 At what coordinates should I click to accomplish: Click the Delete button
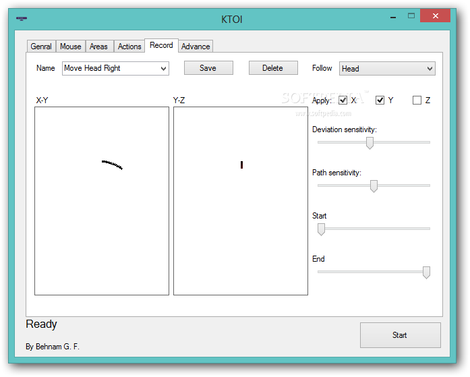[273, 68]
